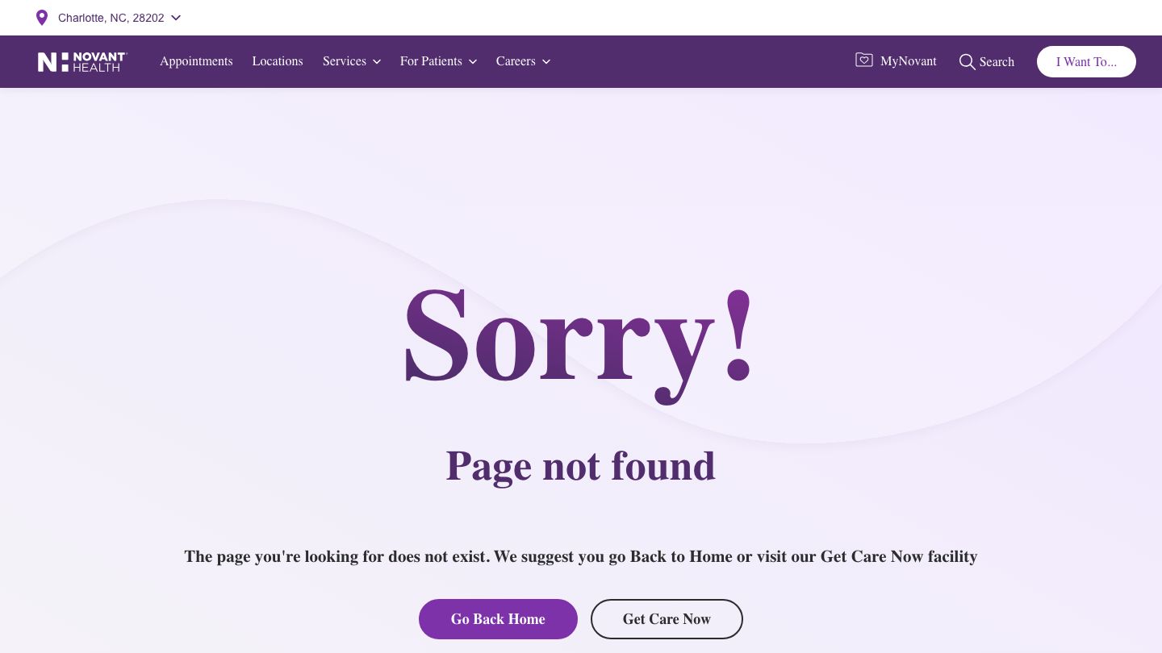Click the magnifying glass search icon
Image resolution: width=1162 pixels, height=653 pixels.
(x=967, y=61)
